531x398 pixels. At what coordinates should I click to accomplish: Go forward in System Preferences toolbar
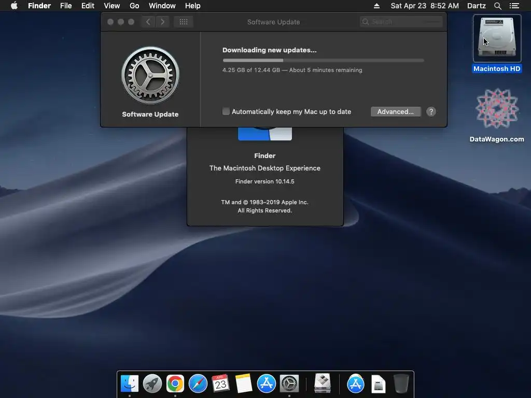[x=162, y=22]
